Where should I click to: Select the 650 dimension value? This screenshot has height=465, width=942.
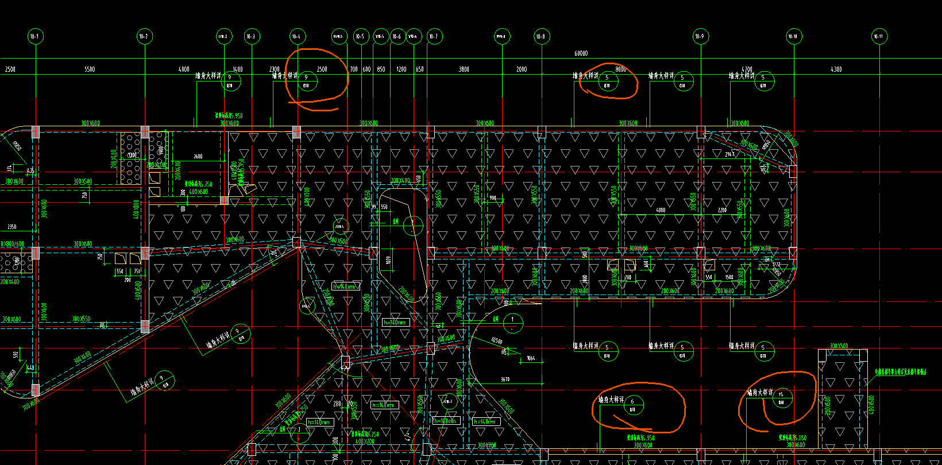point(420,69)
